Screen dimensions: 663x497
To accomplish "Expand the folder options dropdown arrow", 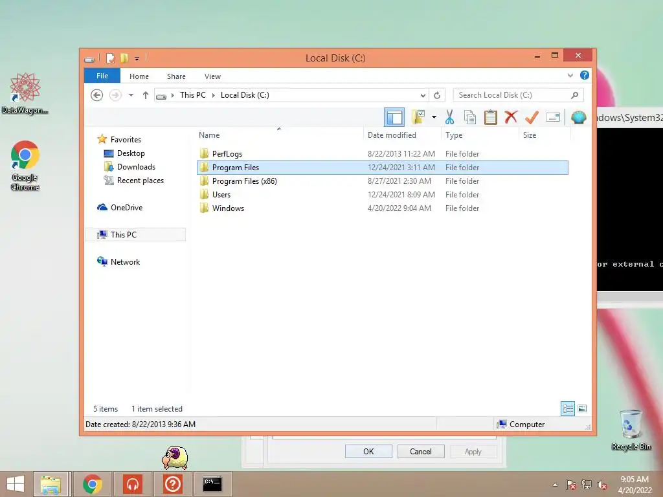I will (x=434, y=117).
